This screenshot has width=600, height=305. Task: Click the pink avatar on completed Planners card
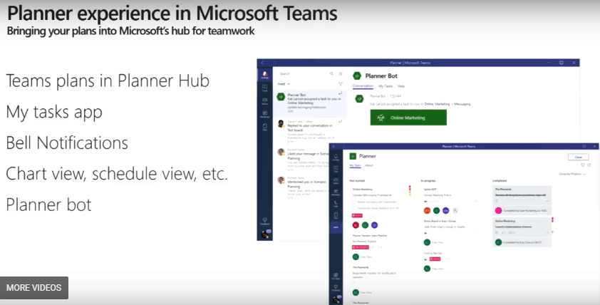(x=498, y=210)
